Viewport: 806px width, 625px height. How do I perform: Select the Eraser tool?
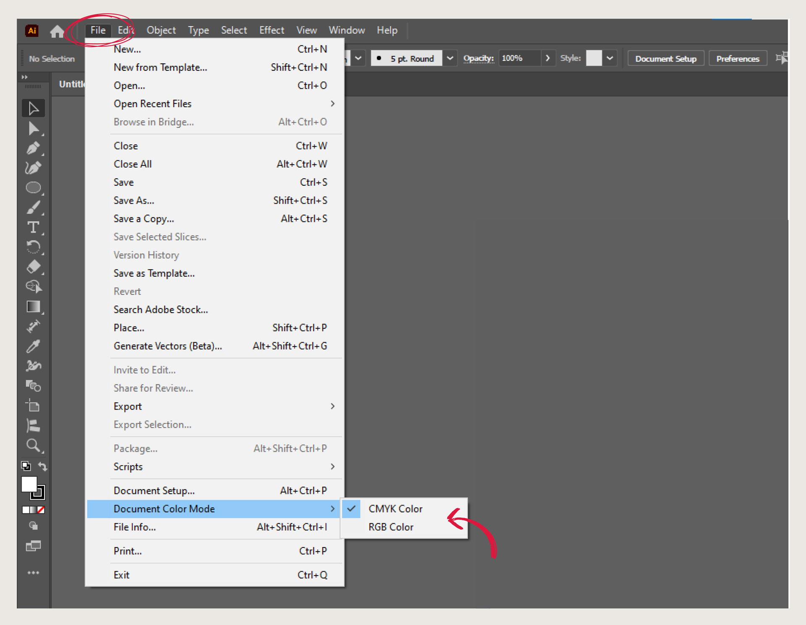(33, 267)
